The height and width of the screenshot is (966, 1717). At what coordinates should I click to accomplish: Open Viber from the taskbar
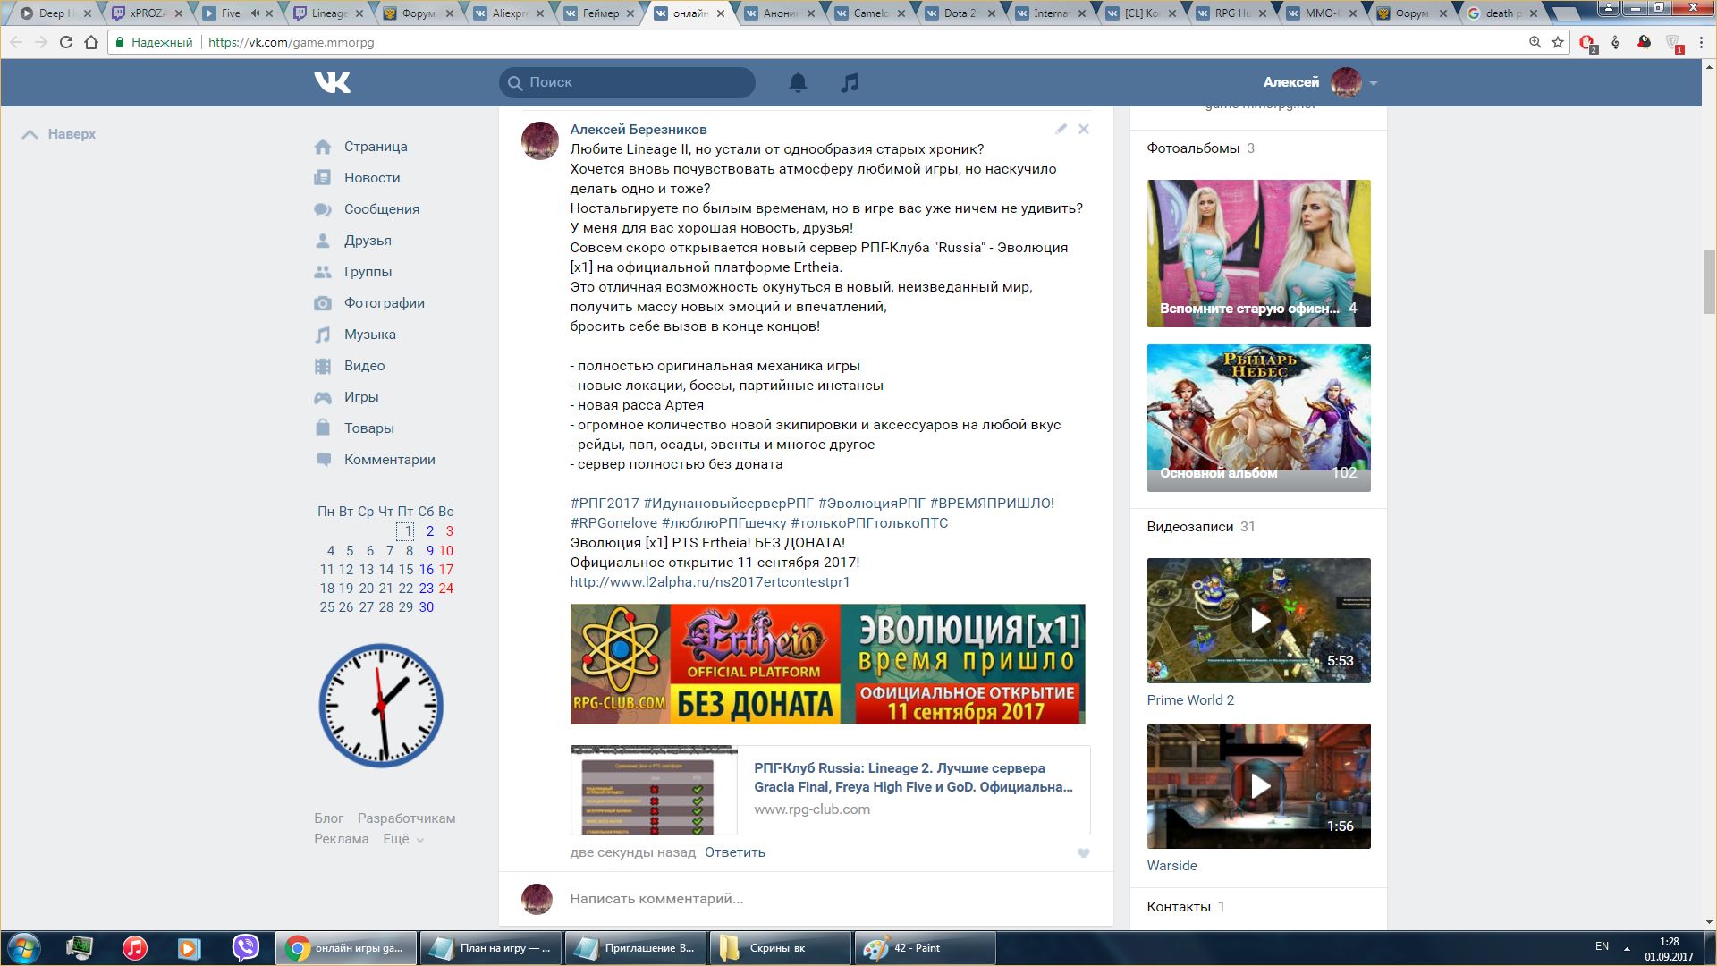pos(245,947)
